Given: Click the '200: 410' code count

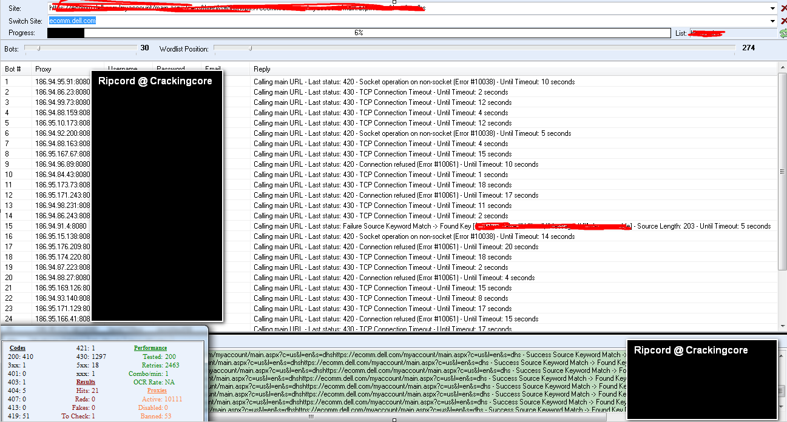Looking at the screenshot, I should (22, 357).
